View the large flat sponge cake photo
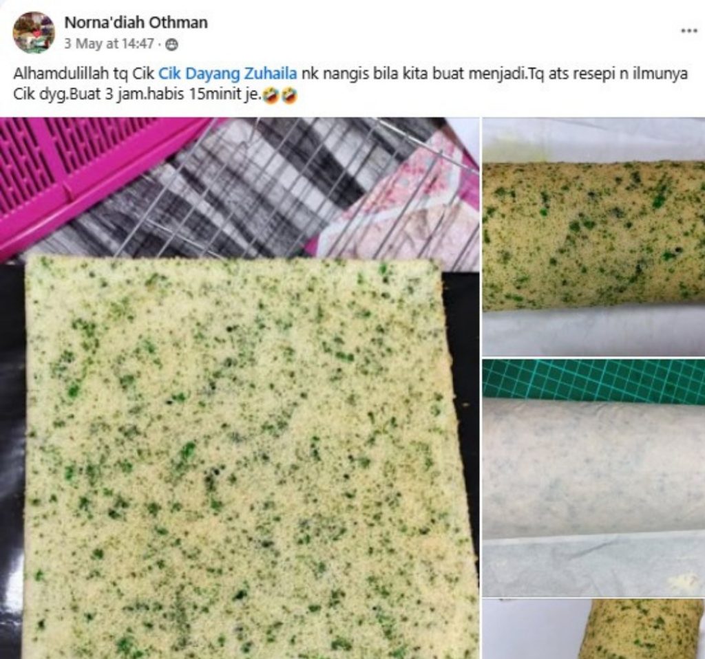The height and width of the screenshot is (659, 705). point(239,388)
